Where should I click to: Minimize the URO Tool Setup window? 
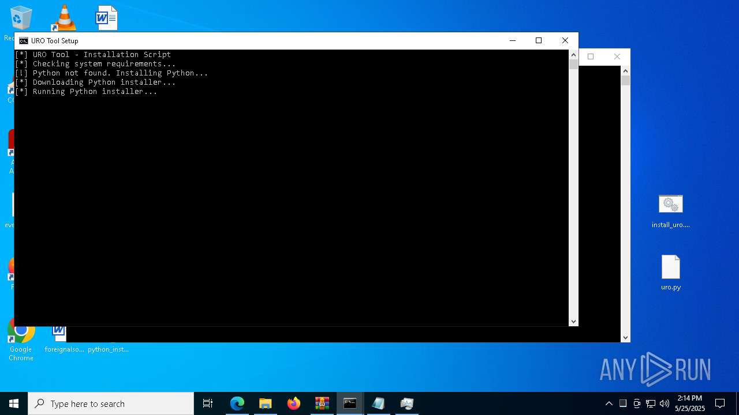[x=513, y=40]
